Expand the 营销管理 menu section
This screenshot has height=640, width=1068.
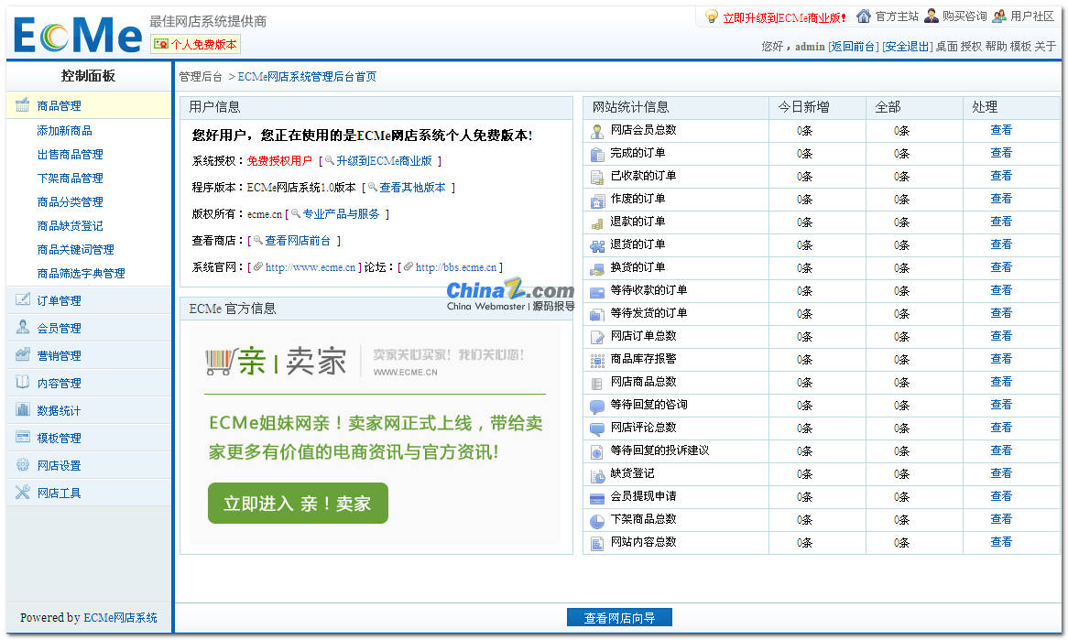point(89,355)
